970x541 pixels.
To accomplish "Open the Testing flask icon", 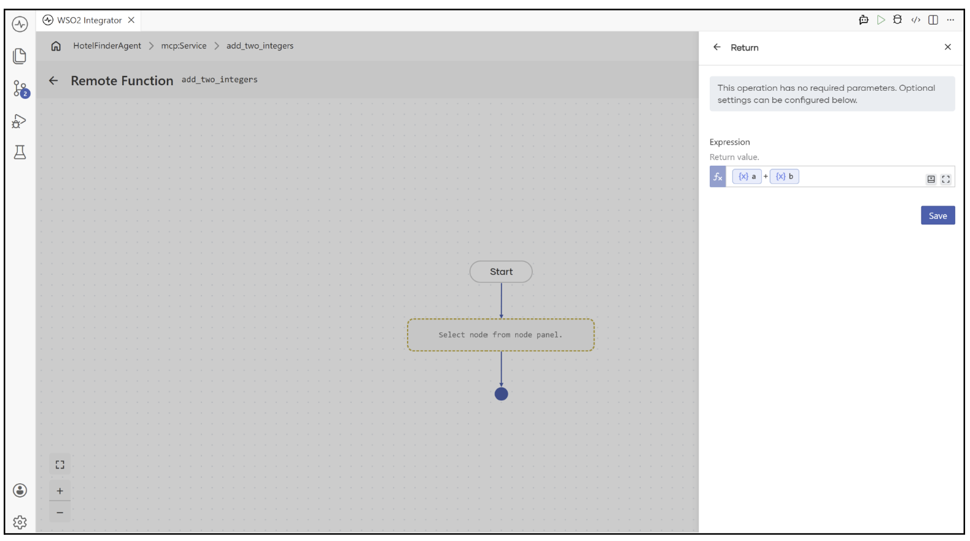I will click(20, 152).
